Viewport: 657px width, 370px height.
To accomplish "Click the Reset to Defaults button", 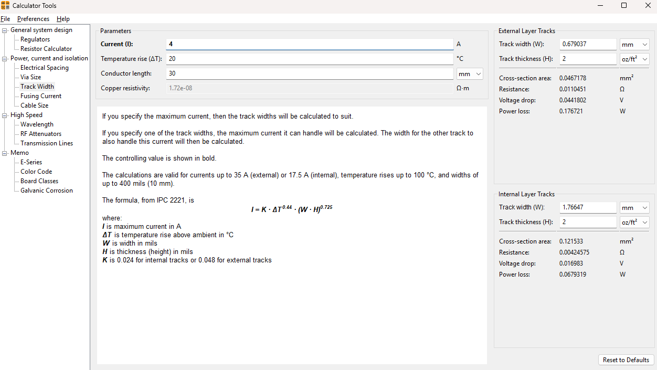I will pyautogui.click(x=626, y=360).
